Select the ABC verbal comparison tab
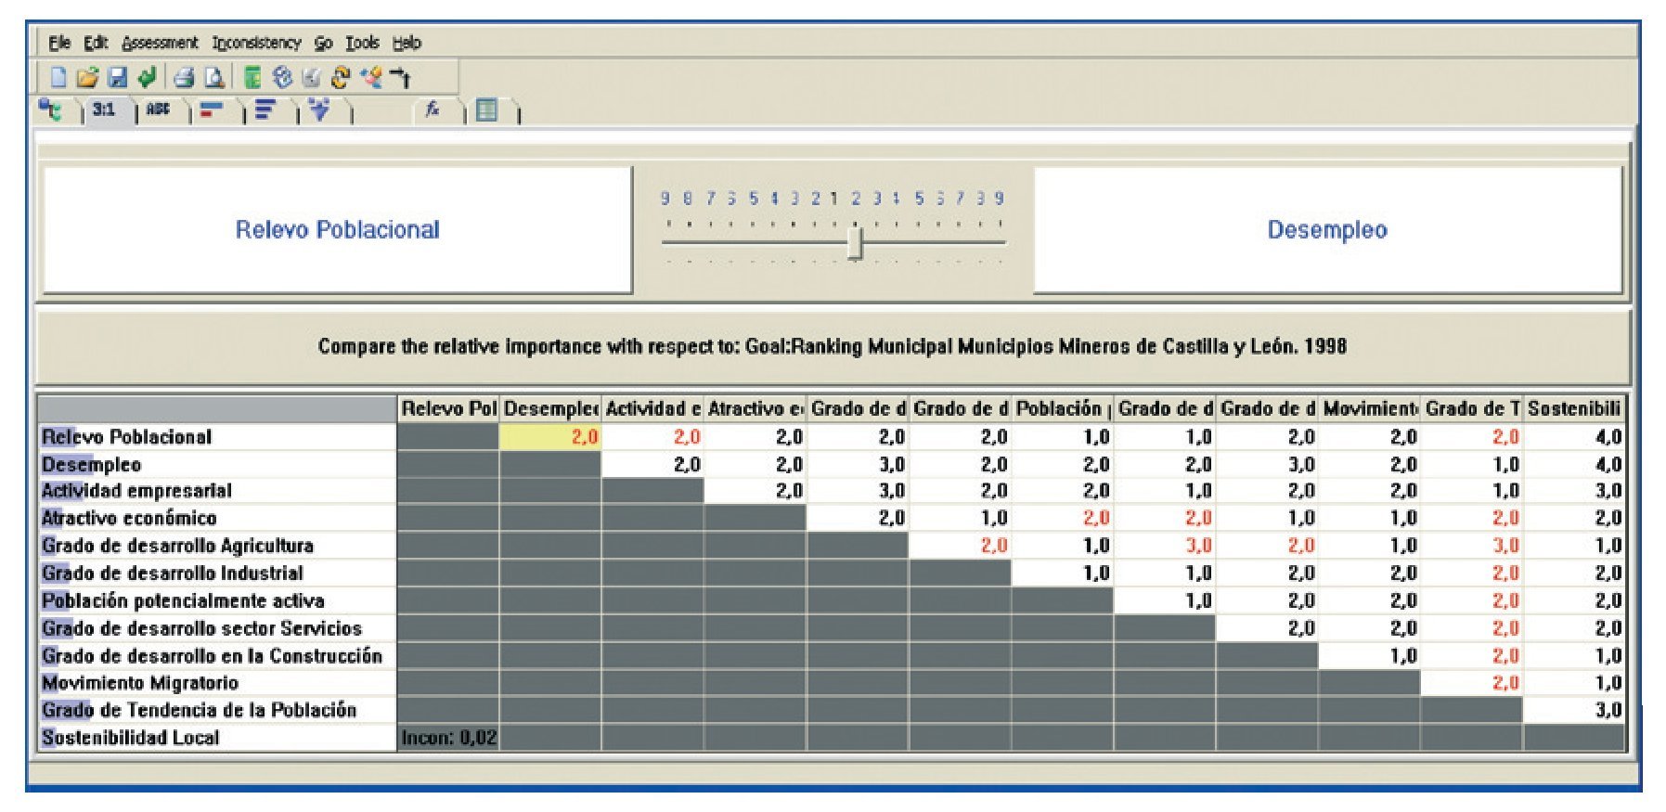The image size is (1666, 812). click(x=159, y=110)
